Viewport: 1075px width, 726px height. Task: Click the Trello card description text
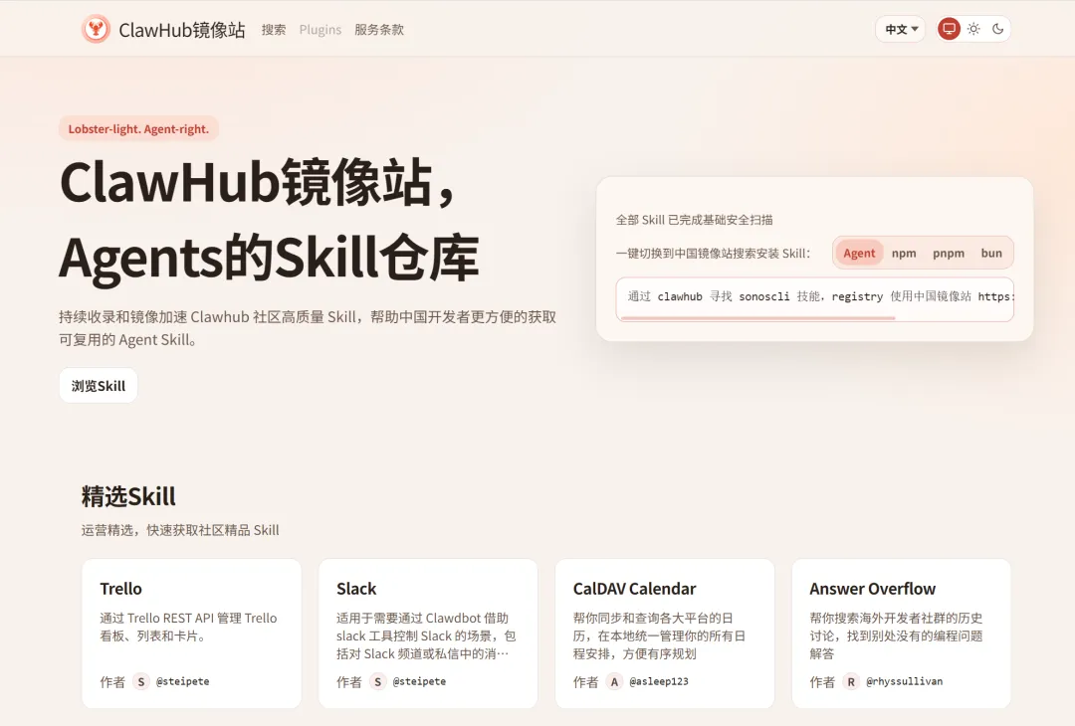[x=188, y=627]
